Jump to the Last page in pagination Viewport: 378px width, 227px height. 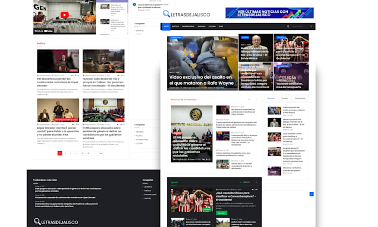coord(101,153)
